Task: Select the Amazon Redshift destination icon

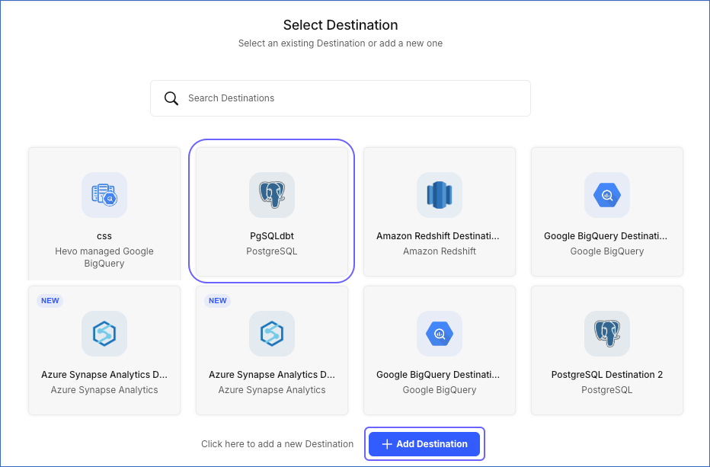Action: [439, 195]
